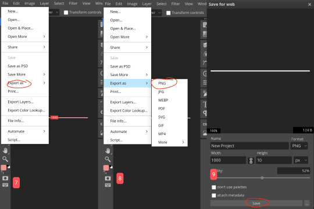Click foreground color swatch in the middle screenshot
314x209 pixels.
pyautogui.click(x=106, y=168)
